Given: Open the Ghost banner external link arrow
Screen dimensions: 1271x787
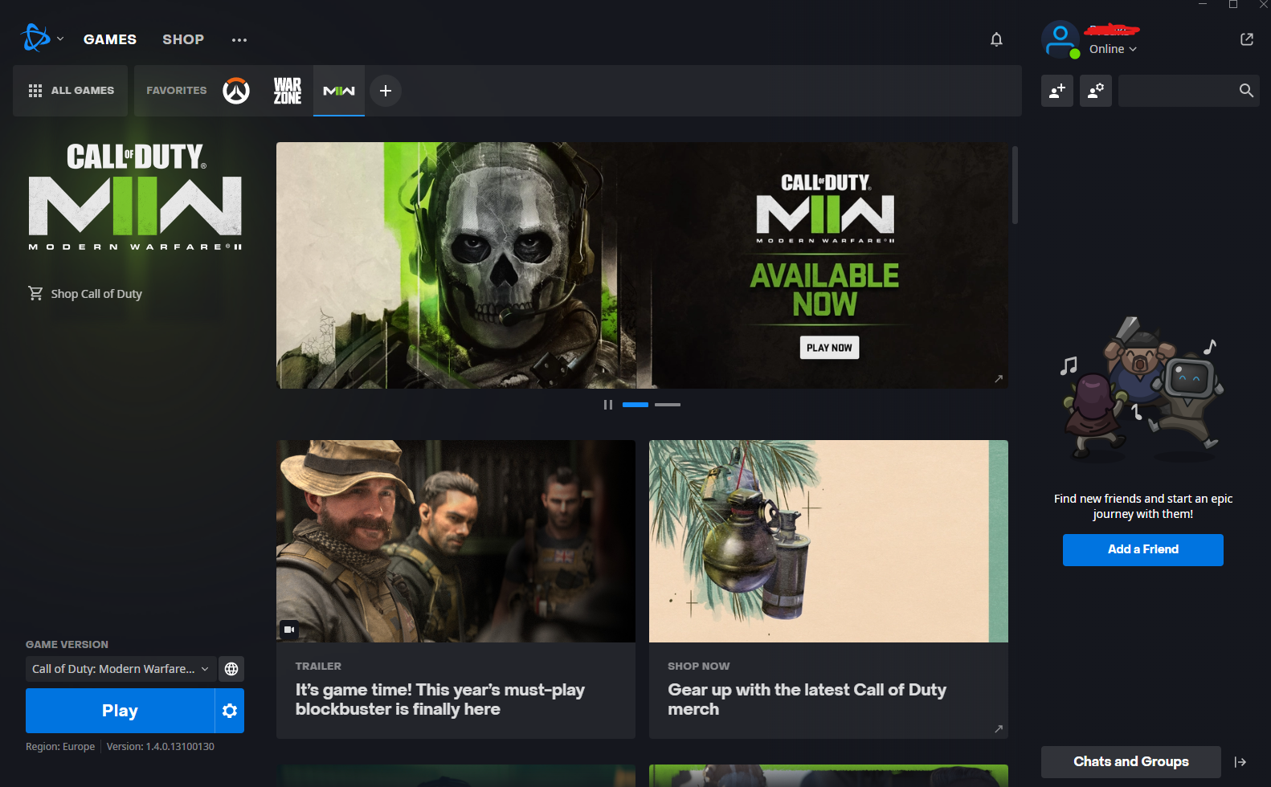Looking at the screenshot, I should pyautogui.click(x=999, y=379).
